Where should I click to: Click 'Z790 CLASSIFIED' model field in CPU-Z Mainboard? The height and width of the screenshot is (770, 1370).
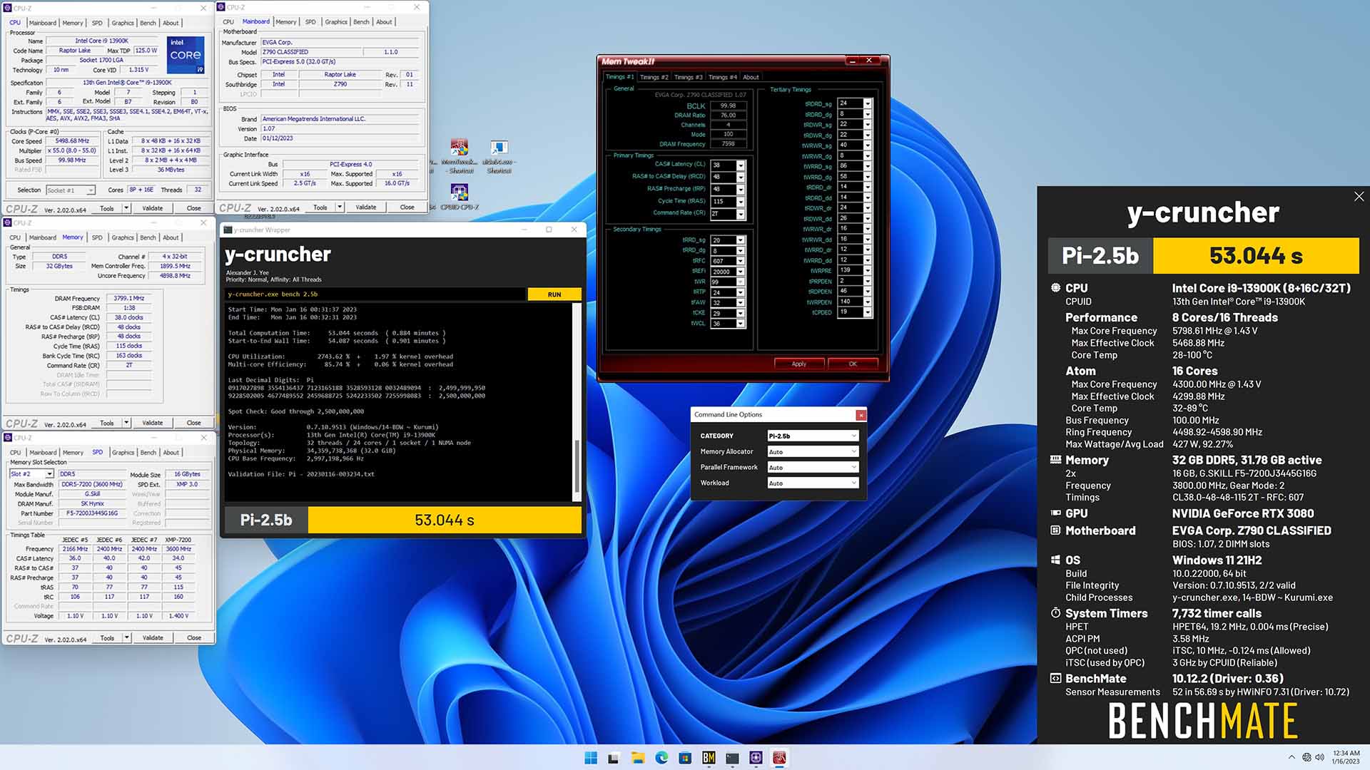point(311,52)
